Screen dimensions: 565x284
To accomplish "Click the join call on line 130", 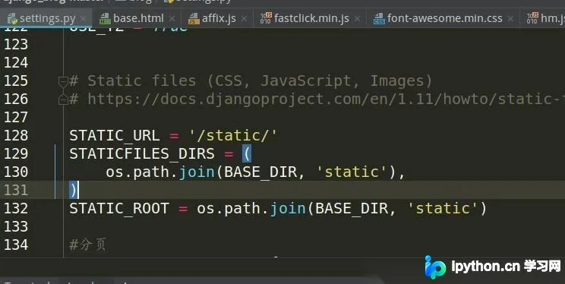I will tap(197, 172).
